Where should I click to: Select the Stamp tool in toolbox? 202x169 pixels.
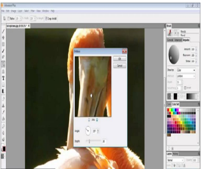(x=3, y=106)
